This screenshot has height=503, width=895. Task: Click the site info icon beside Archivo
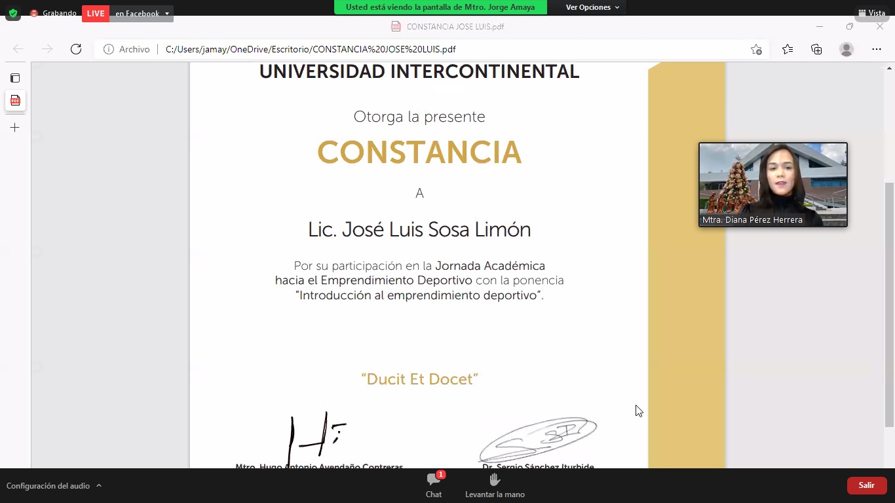(109, 49)
